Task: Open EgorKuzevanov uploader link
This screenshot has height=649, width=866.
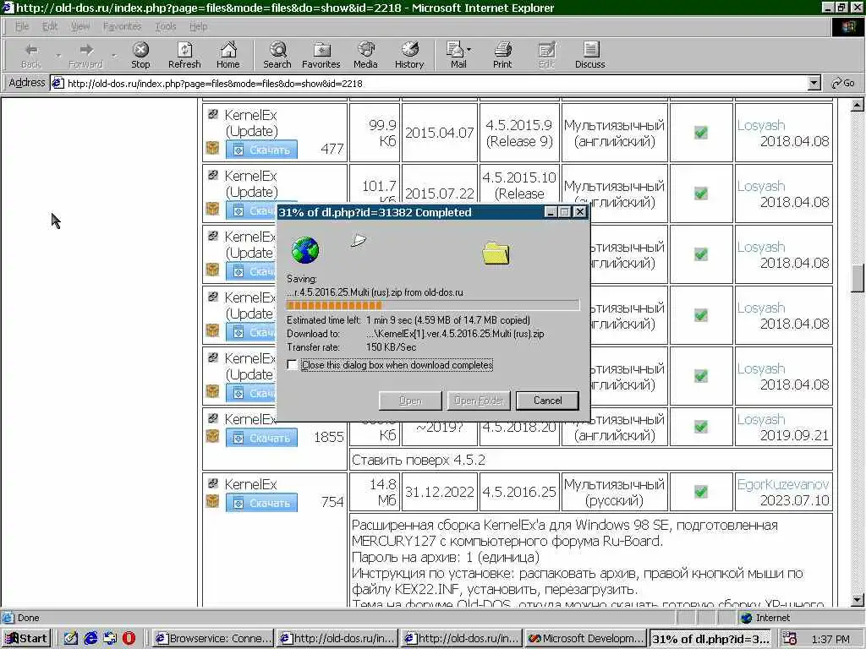Action: pos(782,484)
